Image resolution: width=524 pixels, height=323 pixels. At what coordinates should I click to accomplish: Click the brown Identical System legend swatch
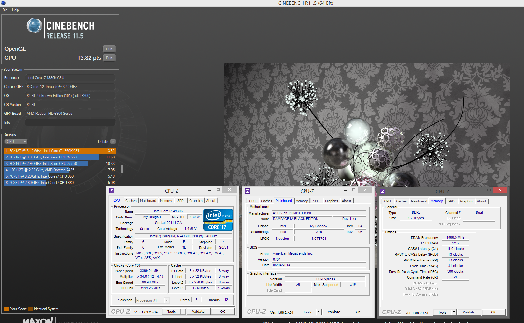click(x=31, y=309)
